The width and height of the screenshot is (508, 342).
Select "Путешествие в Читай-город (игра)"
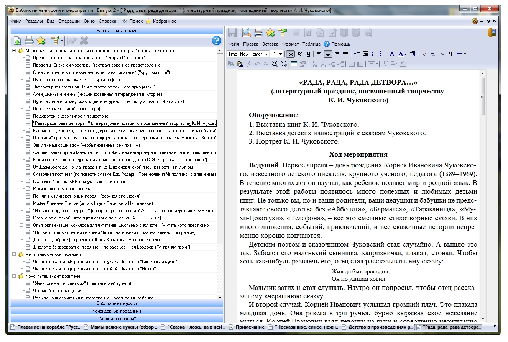(66, 109)
